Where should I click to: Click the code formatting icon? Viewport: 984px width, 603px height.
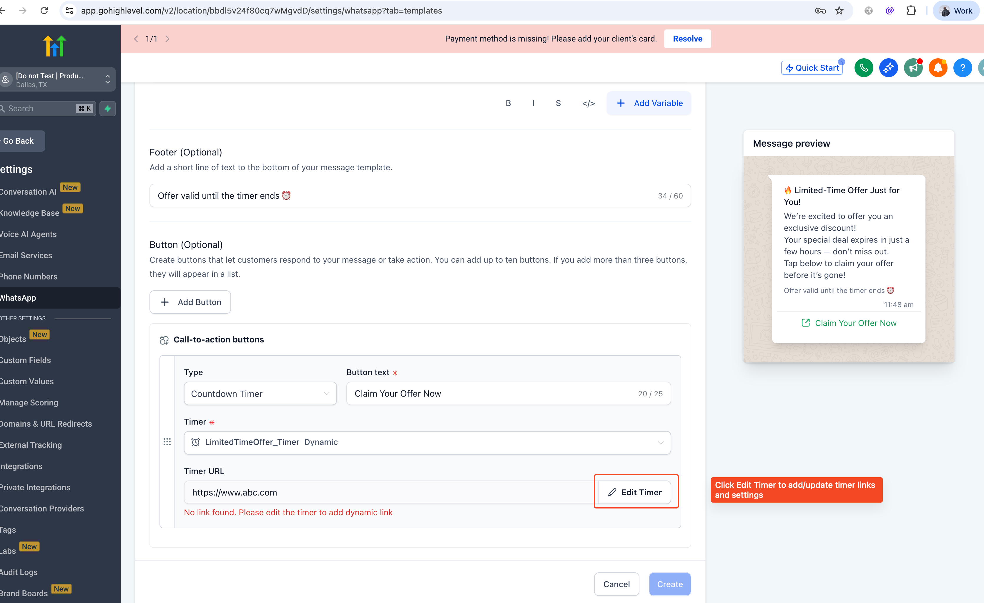tap(588, 104)
